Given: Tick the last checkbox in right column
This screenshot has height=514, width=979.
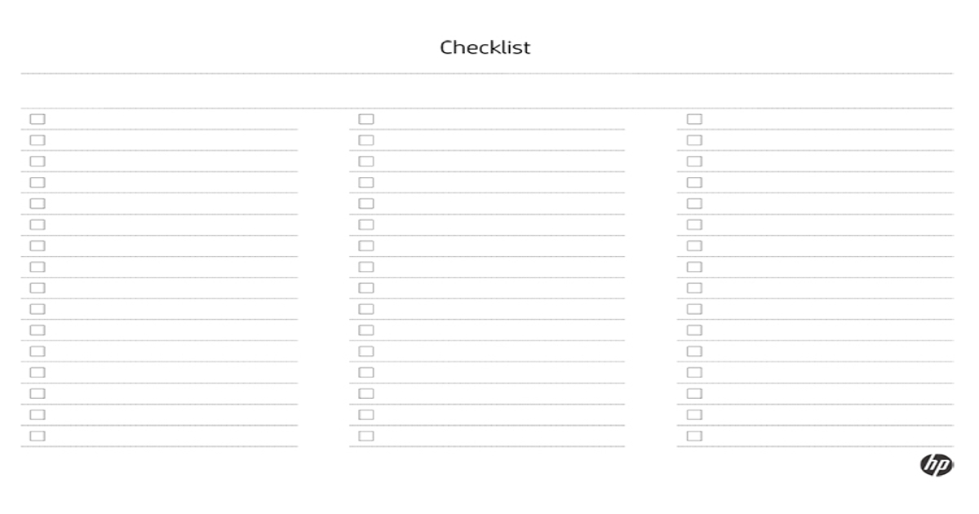Looking at the screenshot, I should (694, 436).
